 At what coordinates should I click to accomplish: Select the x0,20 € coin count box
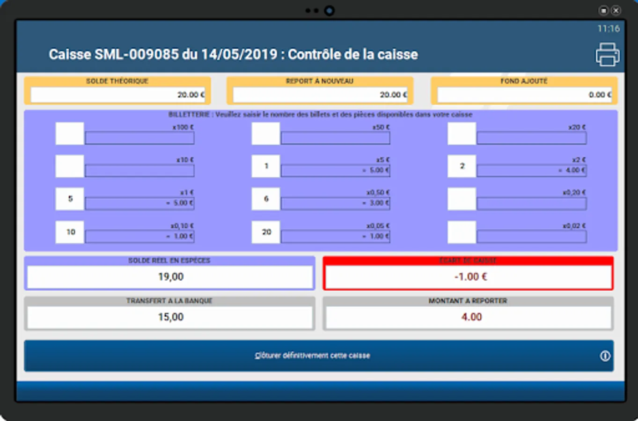tap(462, 199)
